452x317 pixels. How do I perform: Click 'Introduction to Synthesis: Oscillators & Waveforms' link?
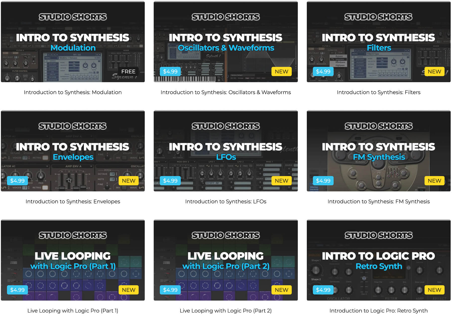226,92
